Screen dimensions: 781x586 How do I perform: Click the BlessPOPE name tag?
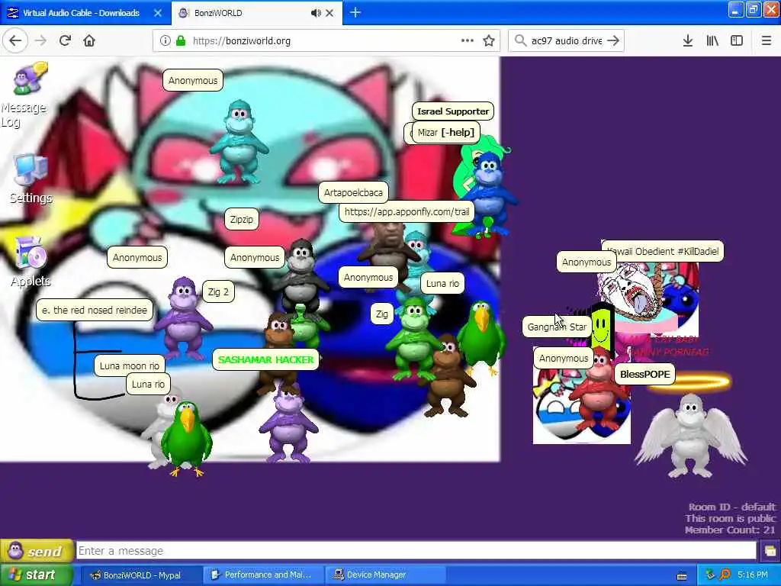(644, 374)
